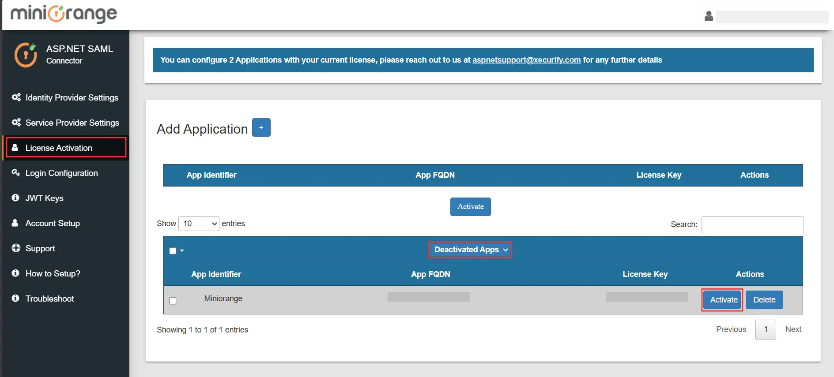834x377 pixels.
Task: Open the caret dropdown beside the select-all checkbox
Action: pyautogui.click(x=182, y=251)
